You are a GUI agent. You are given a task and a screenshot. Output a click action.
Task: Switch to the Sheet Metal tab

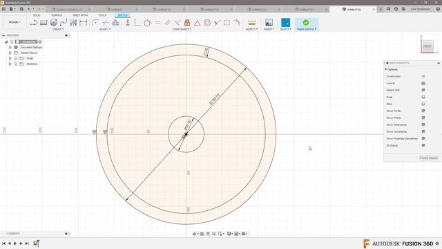[80, 15]
